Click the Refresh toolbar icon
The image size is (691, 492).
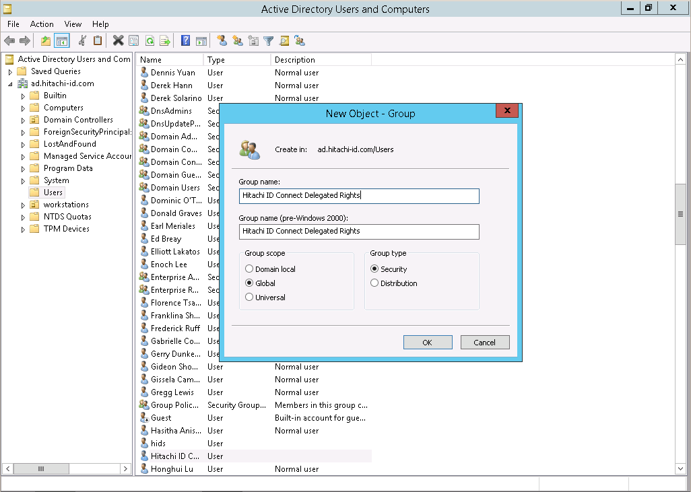pos(150,41)
